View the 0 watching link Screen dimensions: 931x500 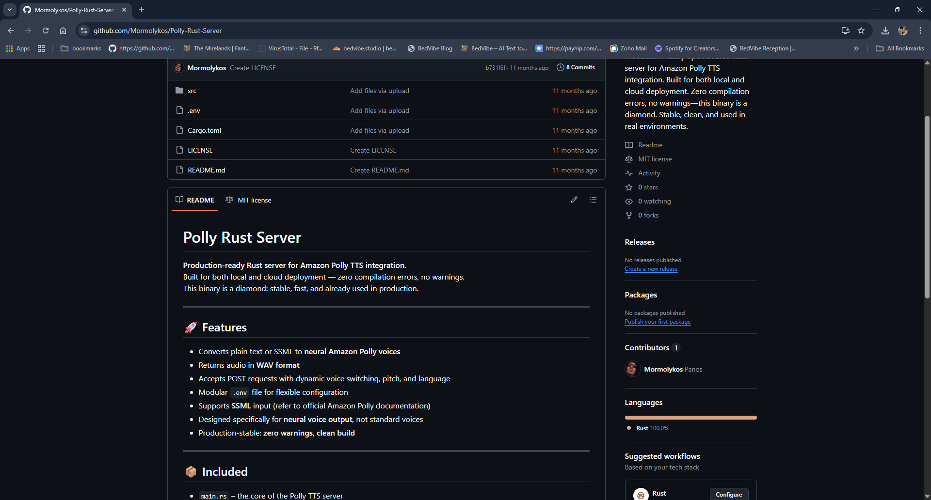[654, 201]
